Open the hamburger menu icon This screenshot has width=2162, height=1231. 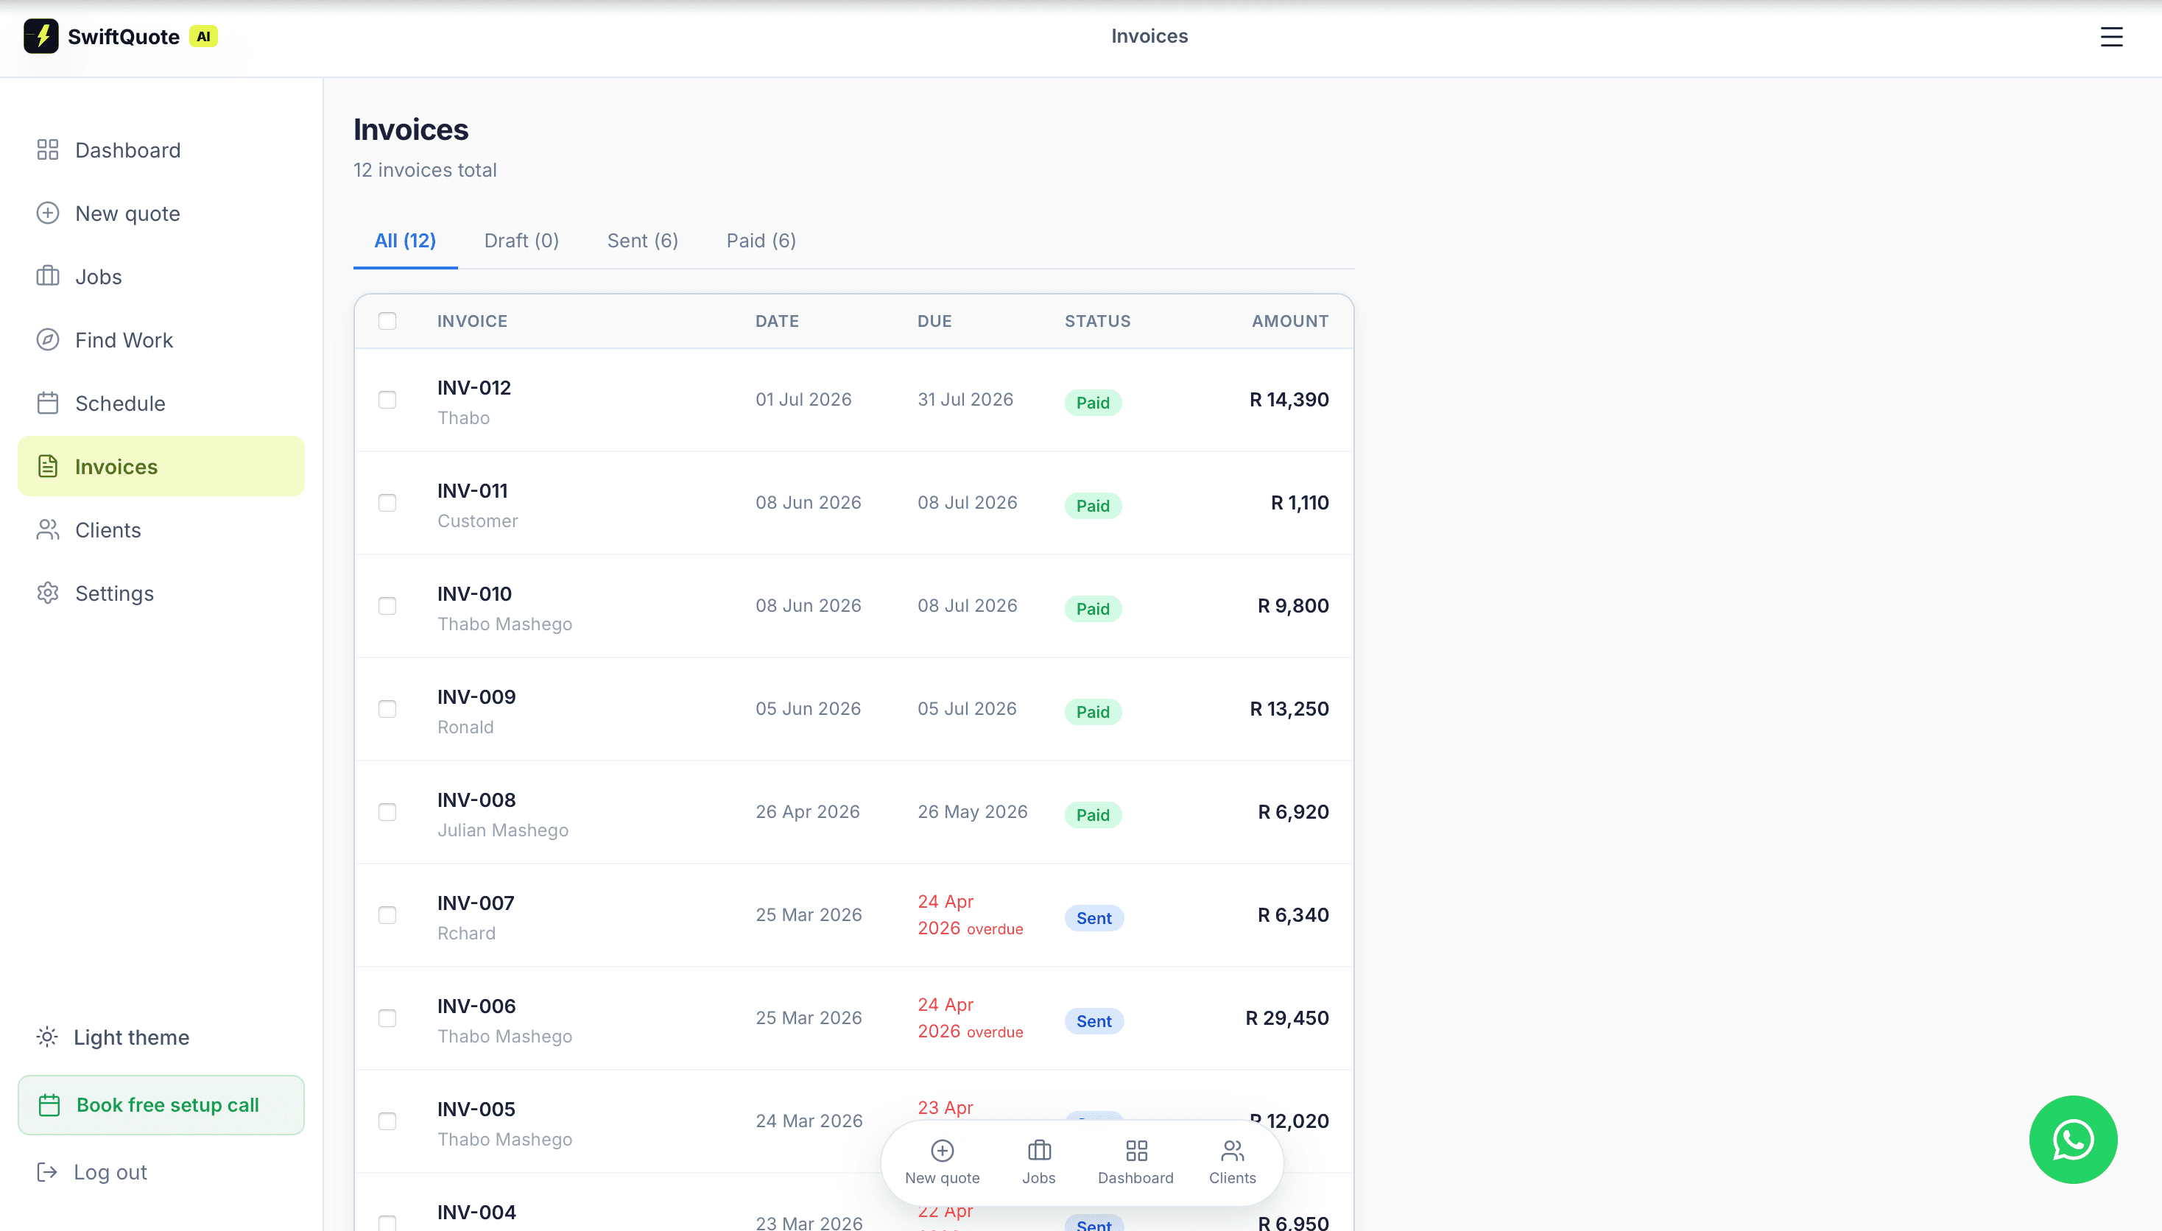[2111, 36]
